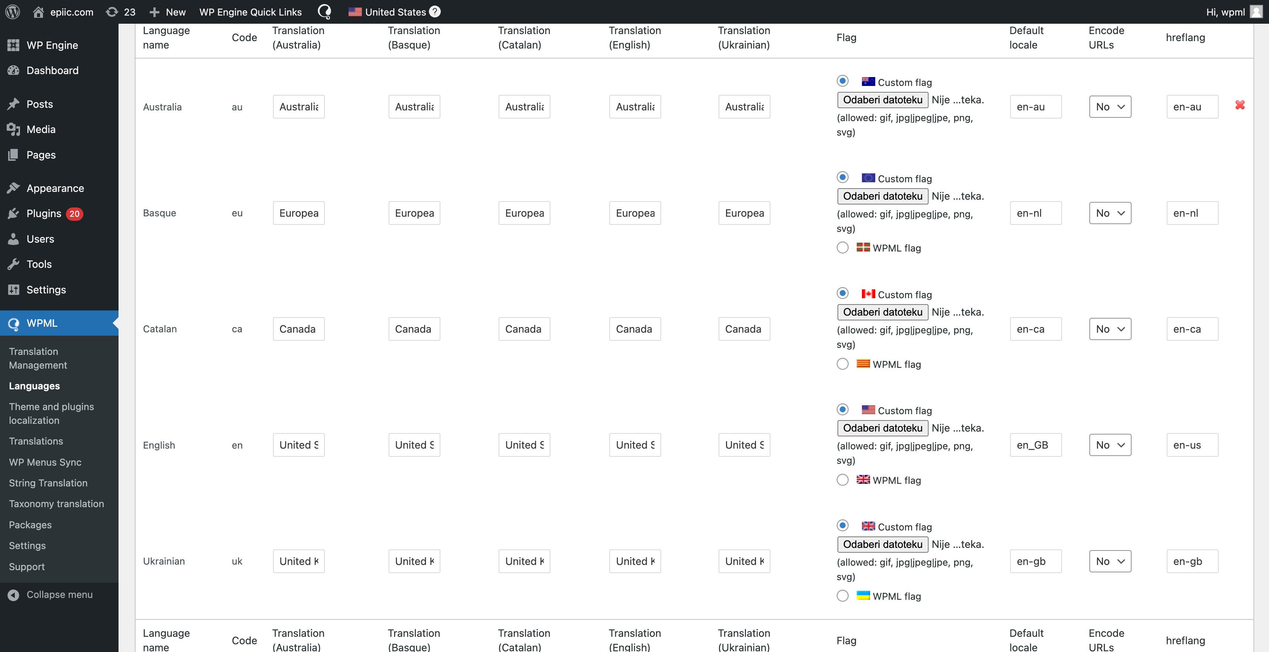The width and height of the screenshot is (1269, 652).
Task: Select Custom flag radio for Australia
Action: (x=842, y=81)
